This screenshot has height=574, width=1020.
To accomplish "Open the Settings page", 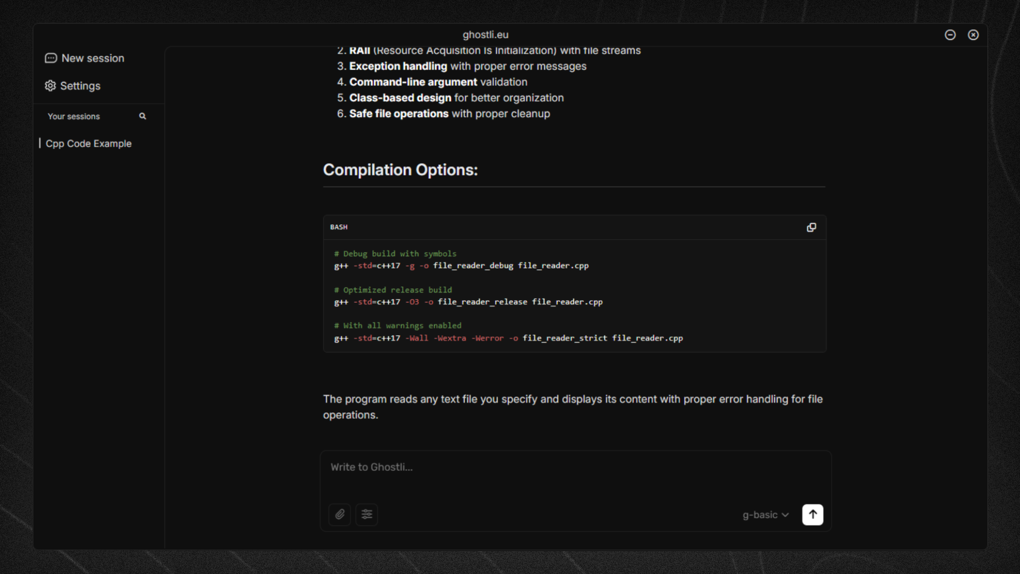I will pos(73,86).
